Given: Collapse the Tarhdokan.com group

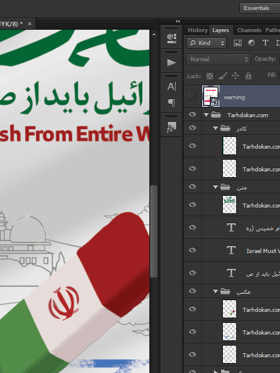Looking at the screenshot, I should (x=206, y=115).
